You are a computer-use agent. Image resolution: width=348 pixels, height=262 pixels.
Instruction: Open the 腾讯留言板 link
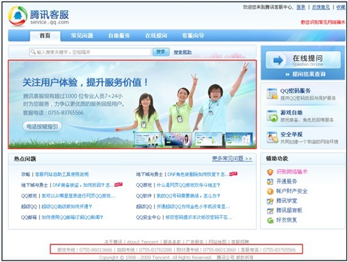point(289,210)
